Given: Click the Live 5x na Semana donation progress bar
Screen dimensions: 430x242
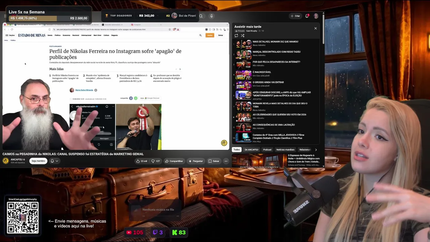Looking at the screenshot, I should coord(49,18).
